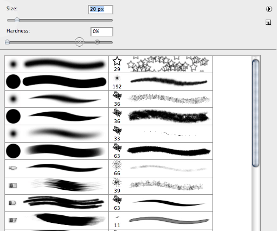Choose the 63 brush with thick rough stroke
This screenshot has width=277, height=231.
click(161, 151)
